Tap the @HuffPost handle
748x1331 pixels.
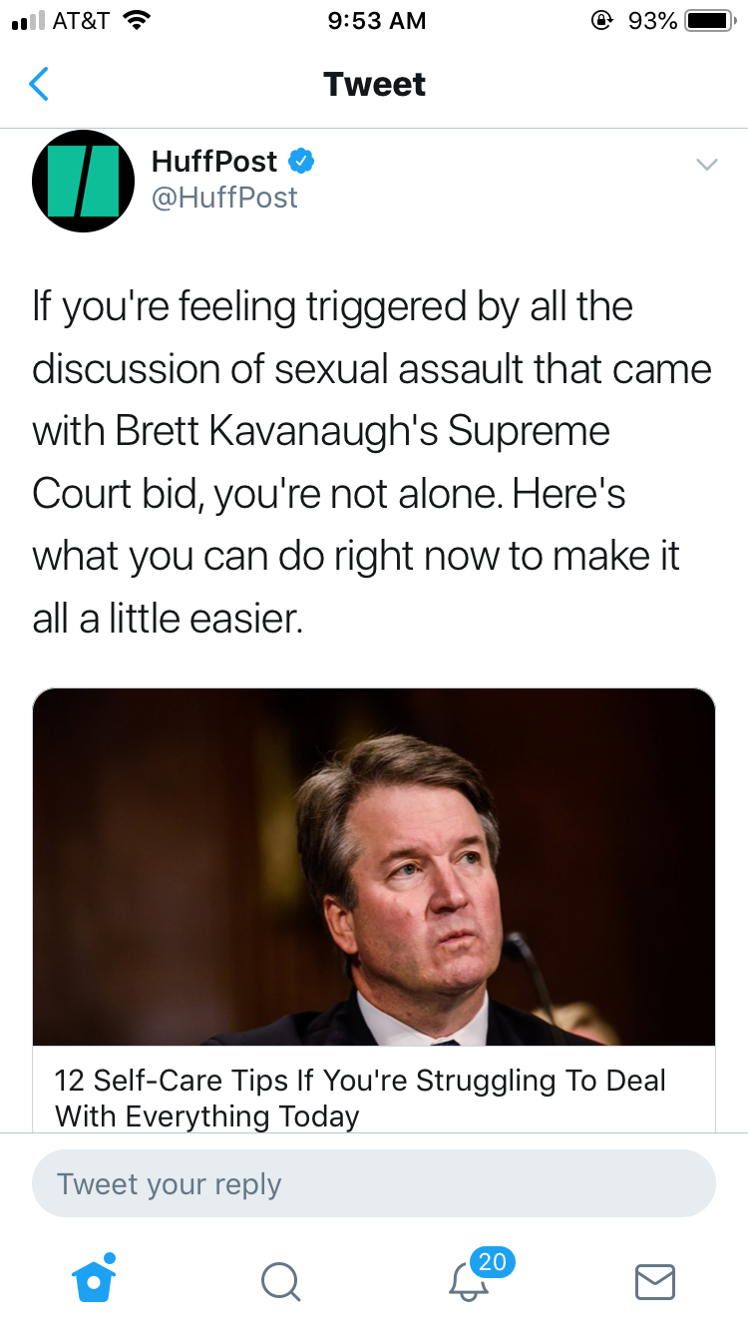(x=224, y=198)
